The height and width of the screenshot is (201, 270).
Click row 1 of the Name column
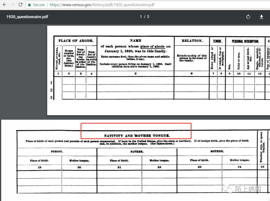tap(135, 82)
